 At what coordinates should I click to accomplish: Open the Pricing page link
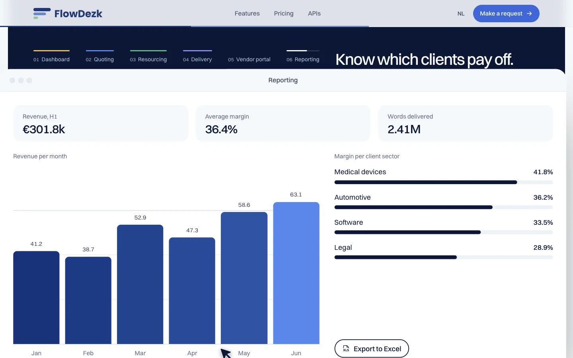[x=284, y=14]
